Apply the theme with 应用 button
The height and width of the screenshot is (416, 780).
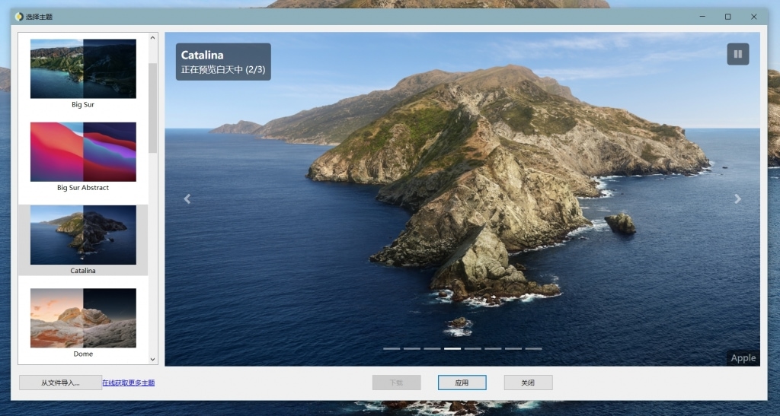[462, 383]
